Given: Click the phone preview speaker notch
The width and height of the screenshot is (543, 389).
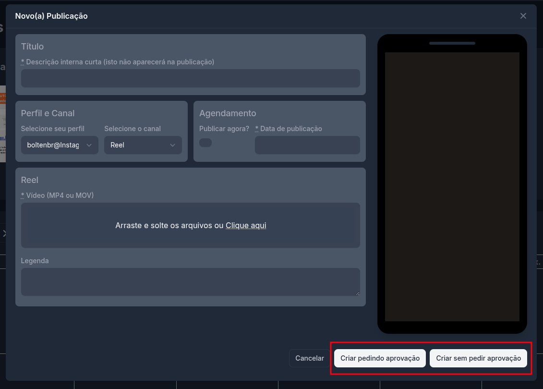Looking at the screenshot, I should (452, 43).
